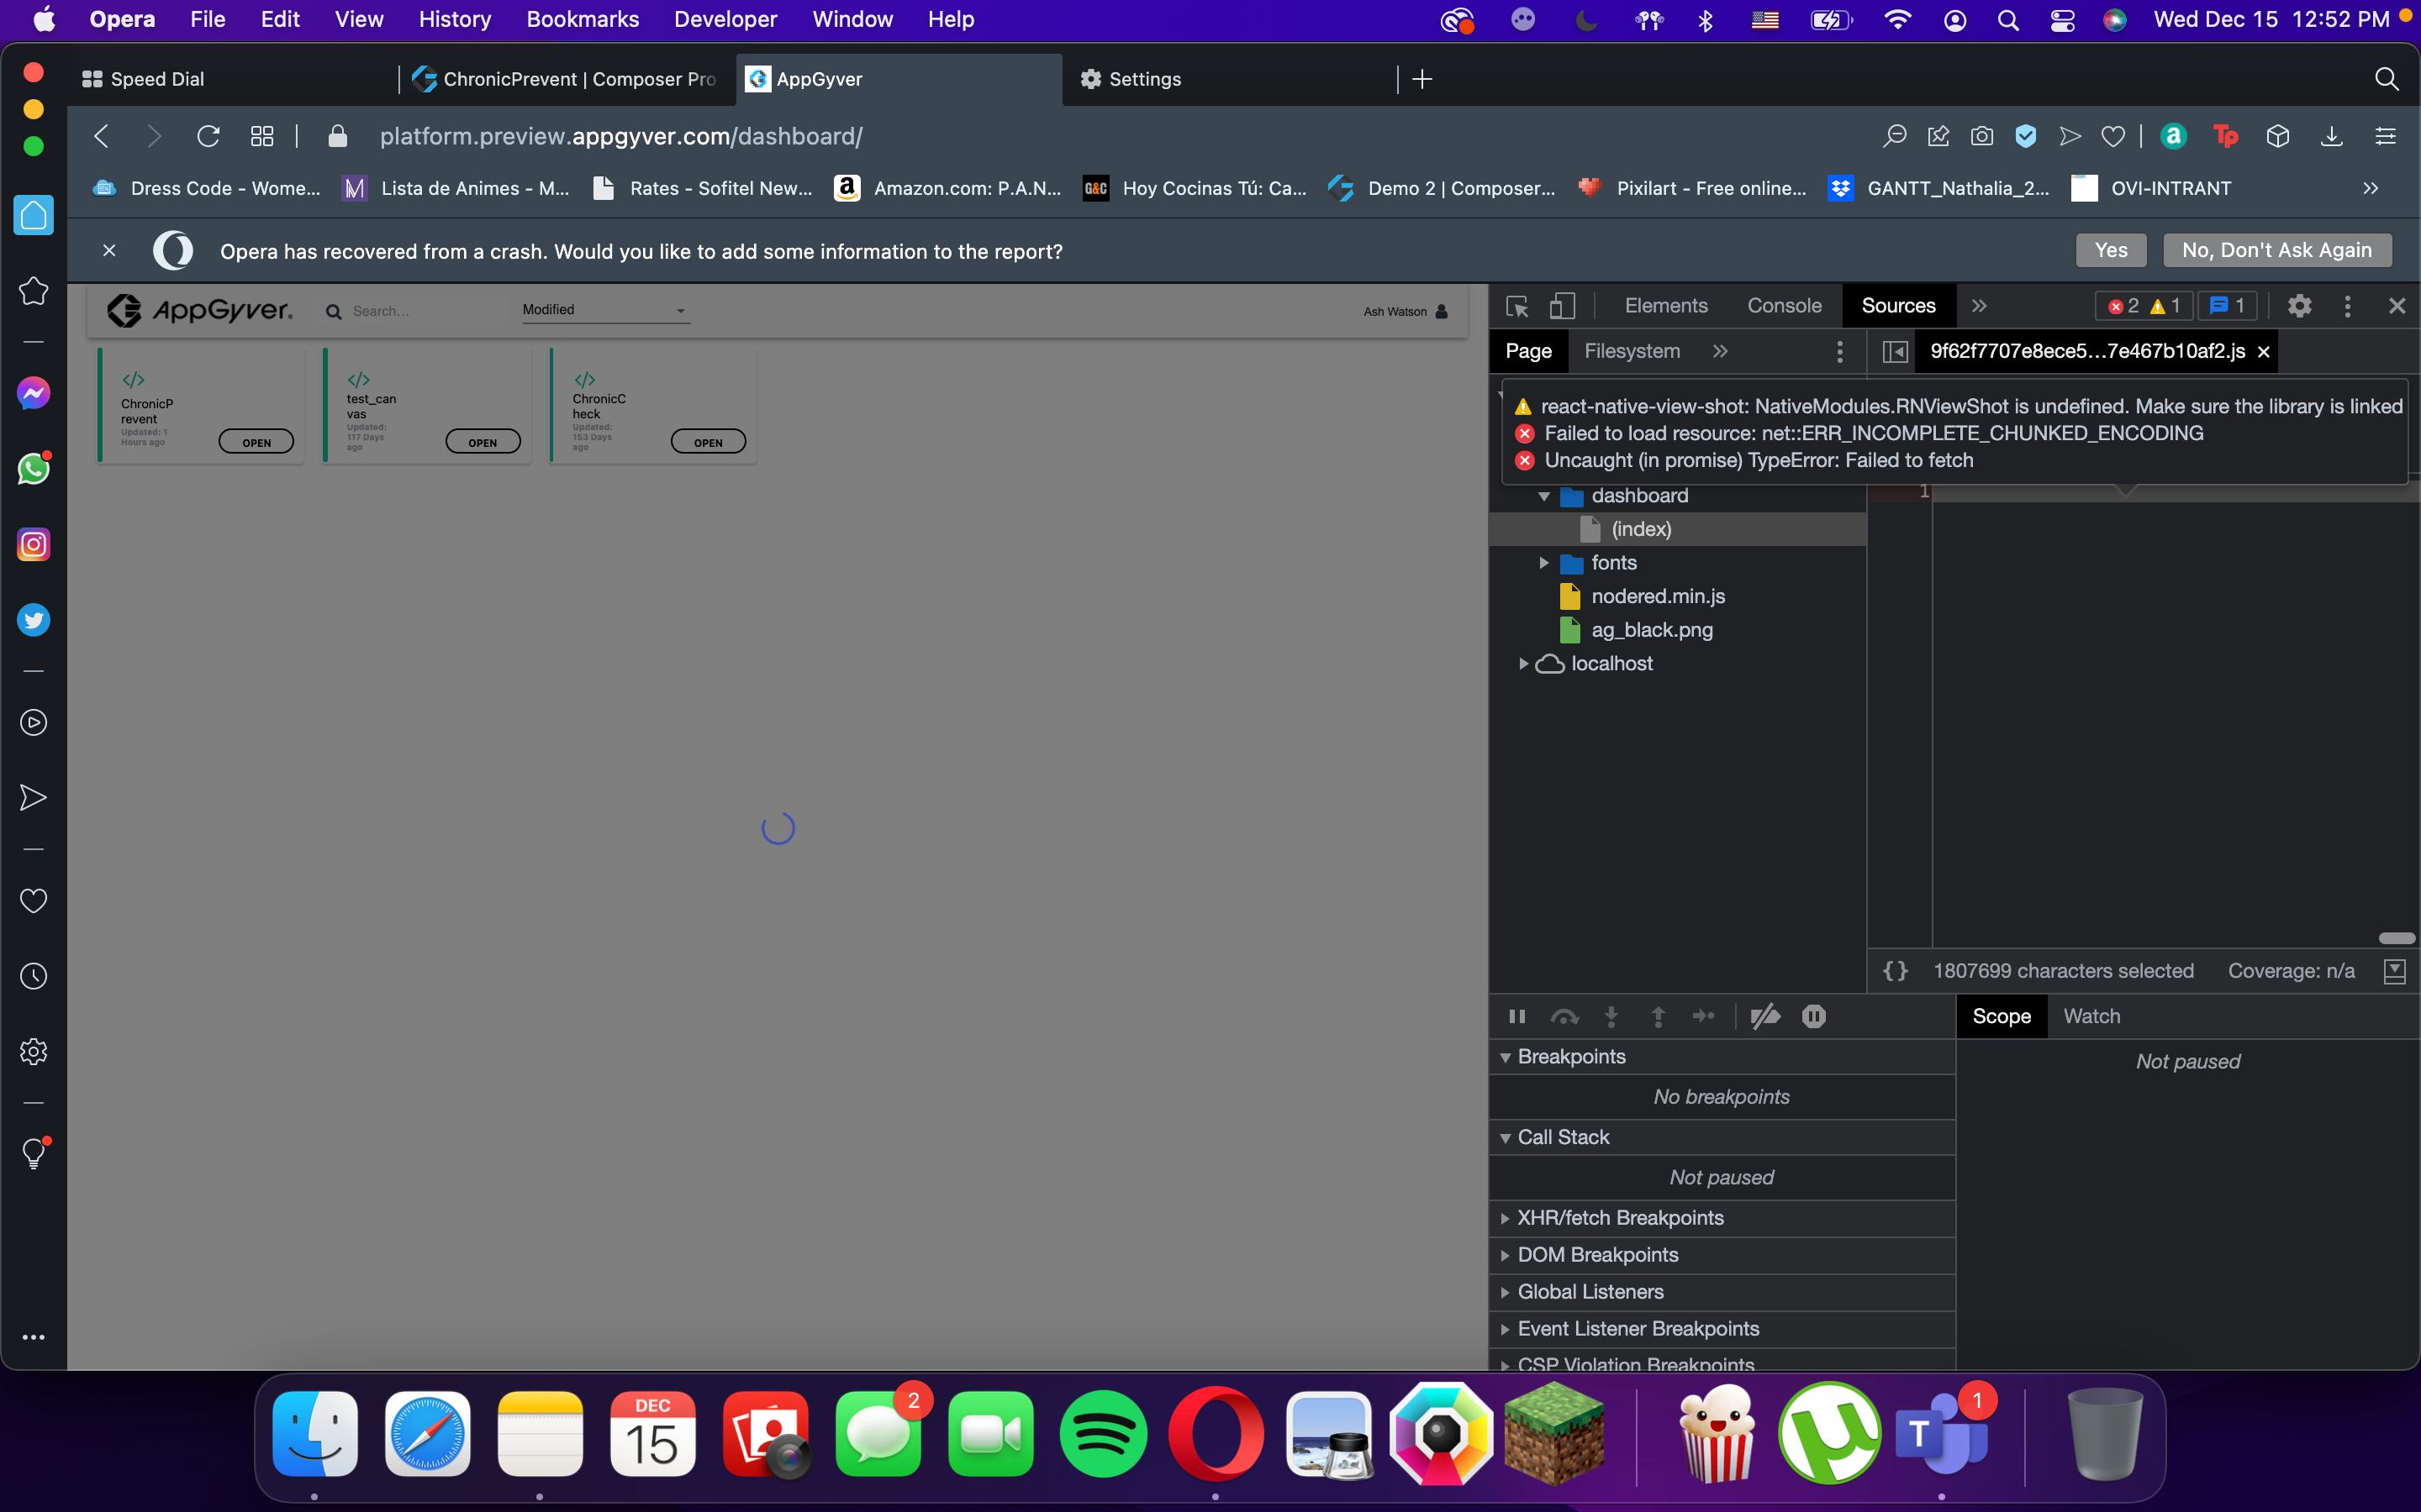Collapse the dashboard folder
Screen dimensions: 2421x1512
tap(1543, 496)
